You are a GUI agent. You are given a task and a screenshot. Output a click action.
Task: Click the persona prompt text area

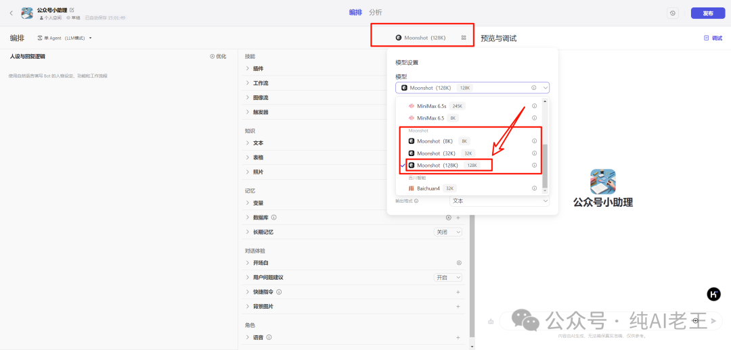(x=118, y=205)
